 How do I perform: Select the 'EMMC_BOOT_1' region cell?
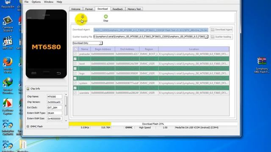[x=149, y=54]
